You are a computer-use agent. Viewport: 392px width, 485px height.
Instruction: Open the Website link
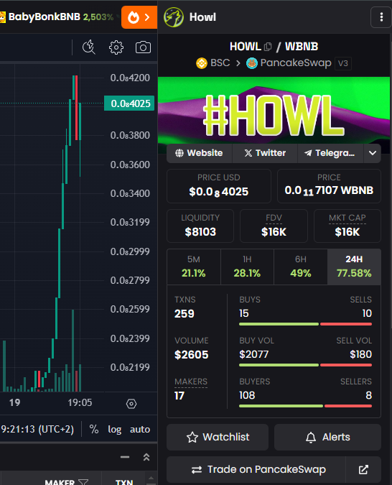(199, 153)
